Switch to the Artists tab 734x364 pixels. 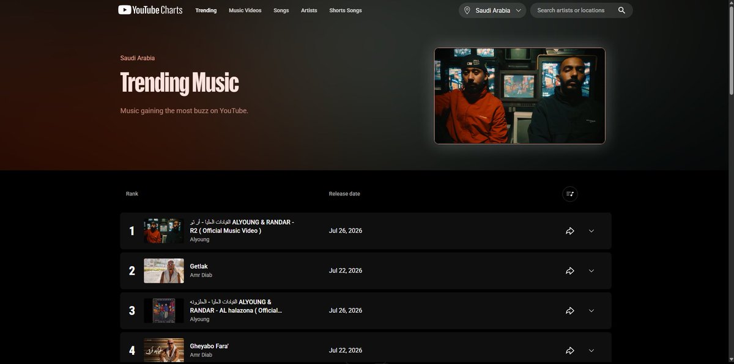(309, 10)
